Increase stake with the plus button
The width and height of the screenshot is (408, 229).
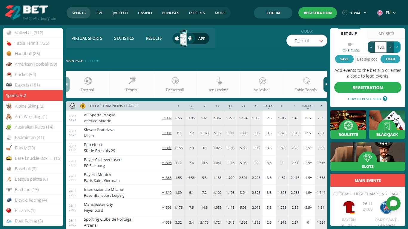click(390, 47)
